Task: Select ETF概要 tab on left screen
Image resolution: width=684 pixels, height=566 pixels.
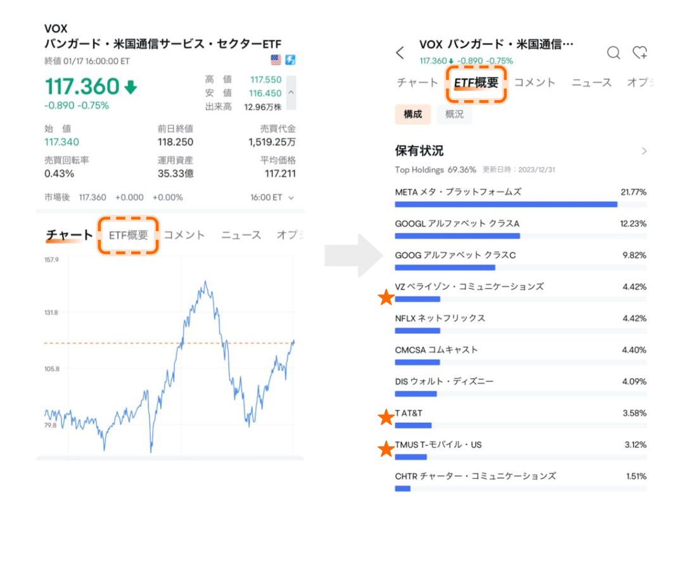Action: coord(128,235)
